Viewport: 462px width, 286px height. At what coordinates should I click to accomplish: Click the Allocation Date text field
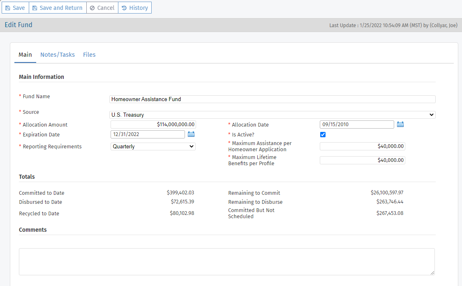356,125
